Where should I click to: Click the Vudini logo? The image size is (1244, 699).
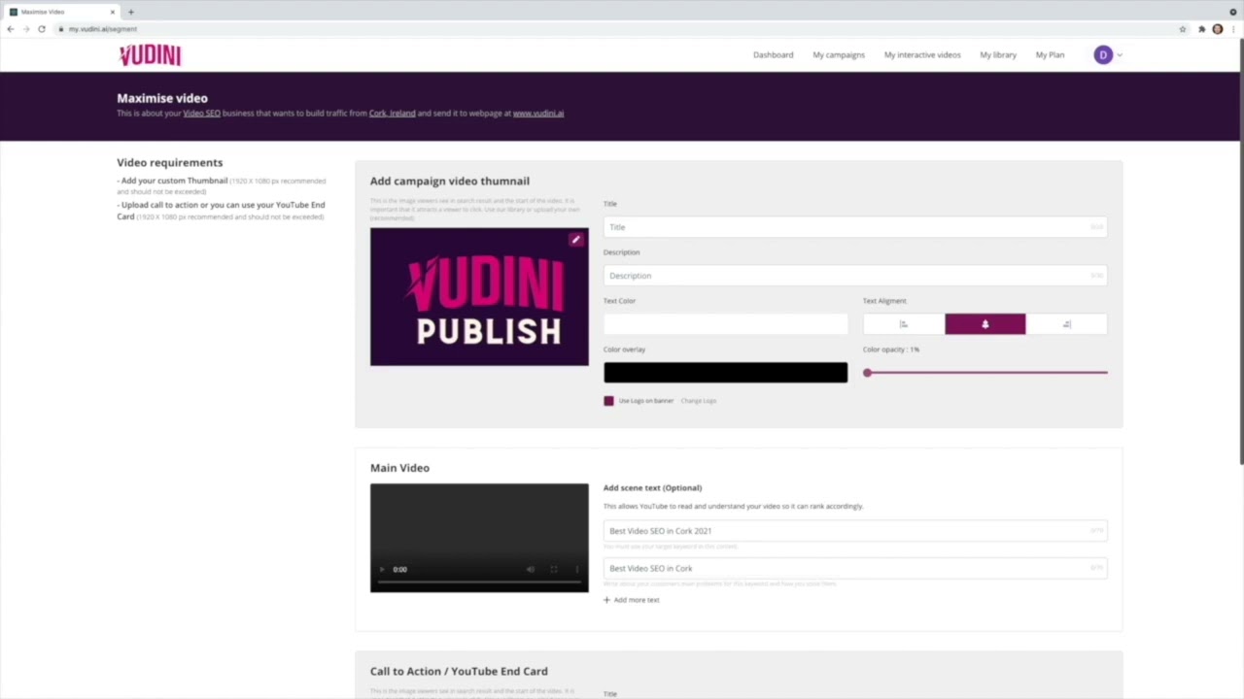pos(150,55)
